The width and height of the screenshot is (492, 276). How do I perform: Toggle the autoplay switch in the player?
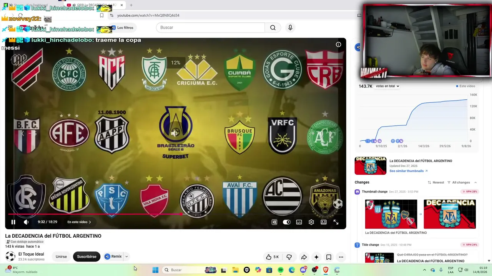click(287, 222)
